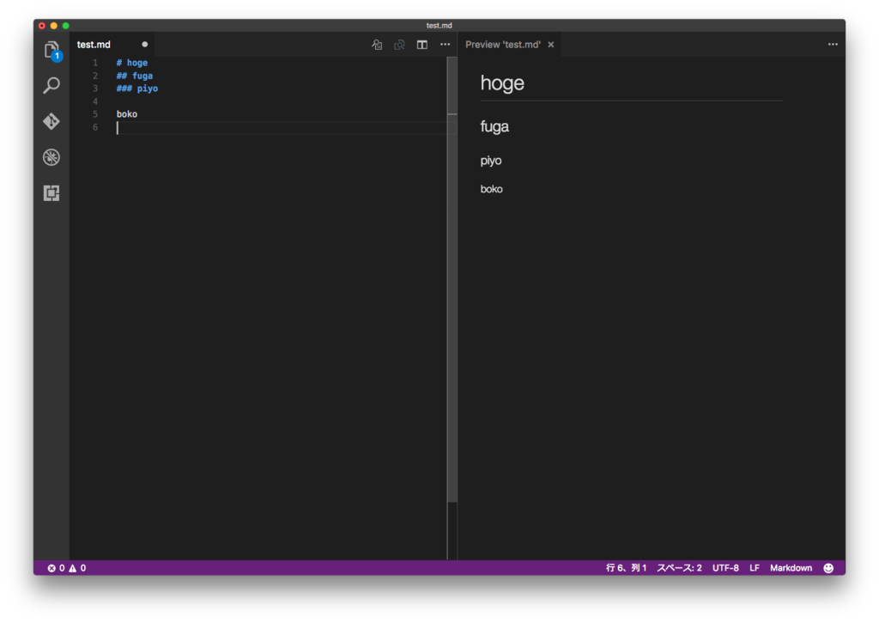Split the editor with the split icon
The height and width of the screenshot is (623, 879).
click(x=422, y=45)
